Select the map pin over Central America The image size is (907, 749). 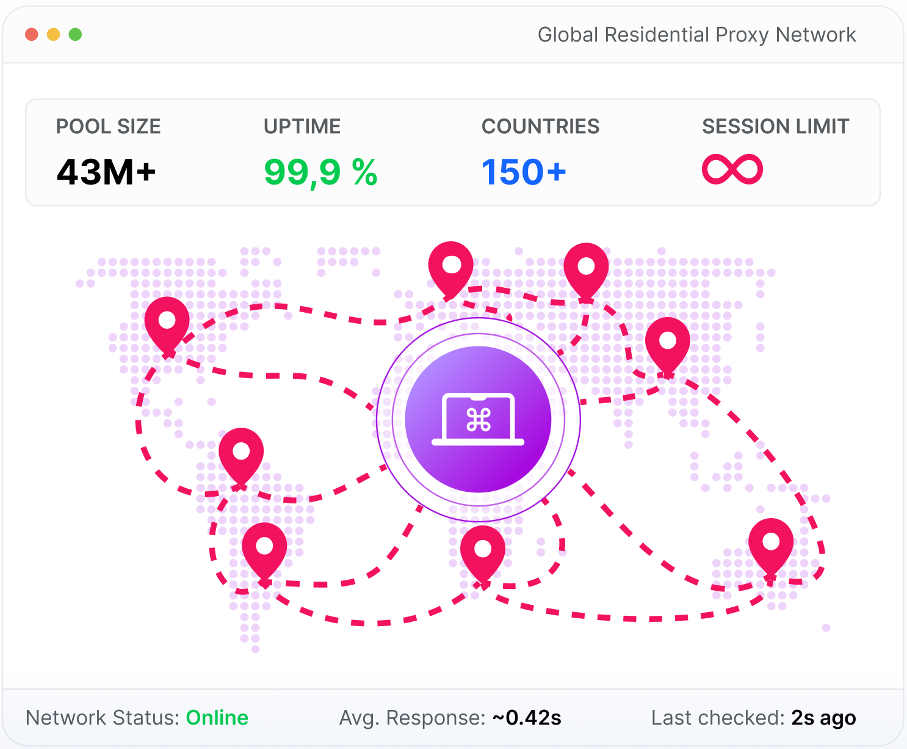click(241, 457)
